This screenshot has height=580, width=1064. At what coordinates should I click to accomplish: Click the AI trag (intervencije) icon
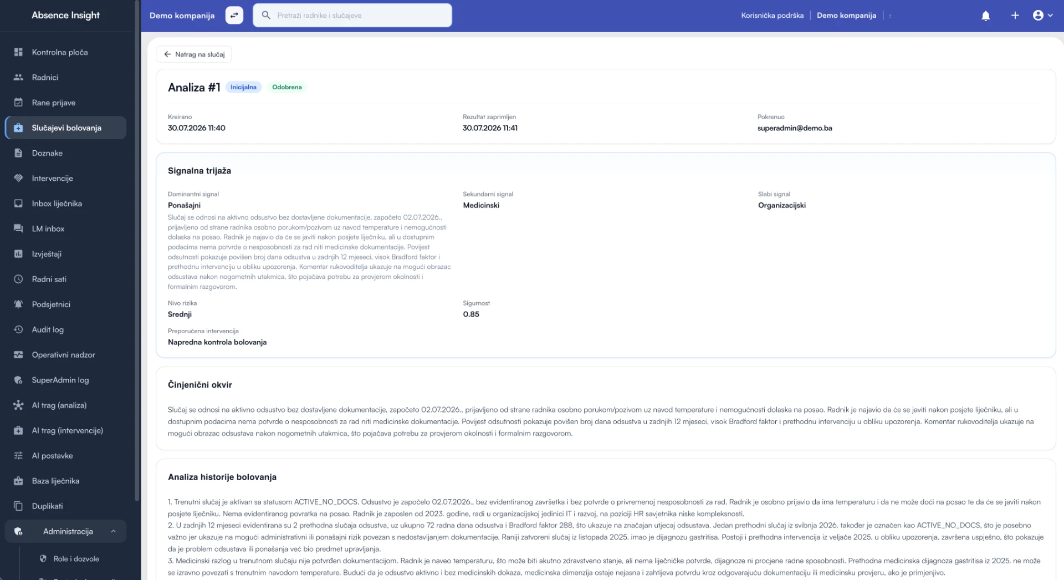pyautogui.click(x=18, y=430)
